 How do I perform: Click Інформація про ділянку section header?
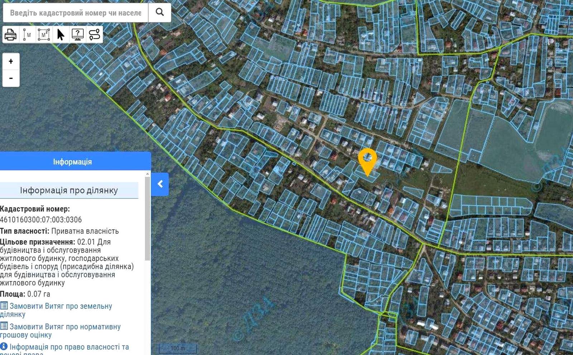tap(69, 190)
